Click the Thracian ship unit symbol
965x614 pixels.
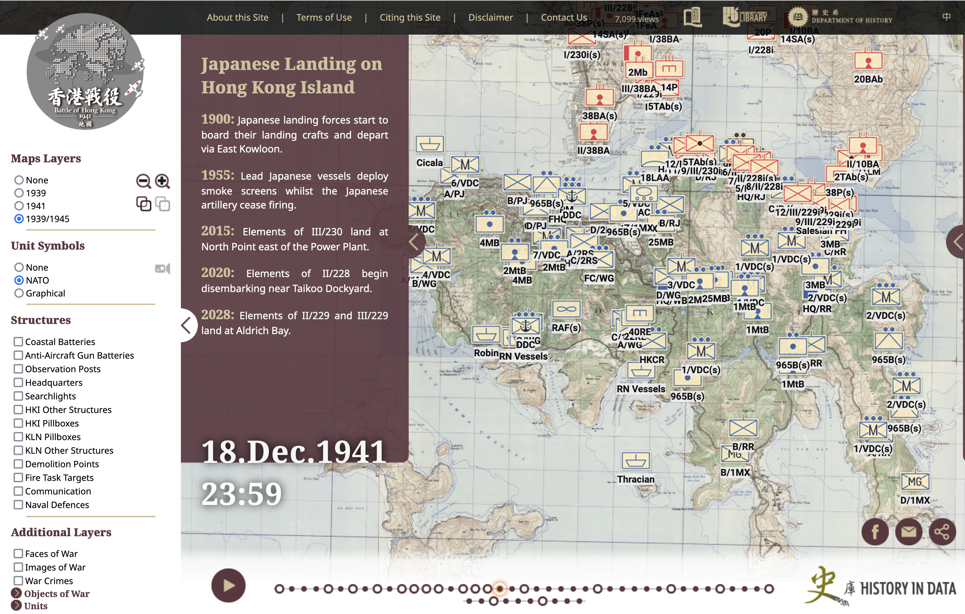tap(635, 461)
